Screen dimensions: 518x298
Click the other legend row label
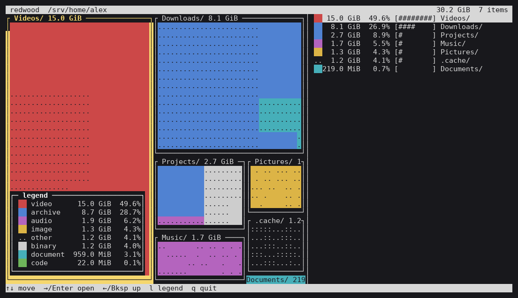pos(41,238)
